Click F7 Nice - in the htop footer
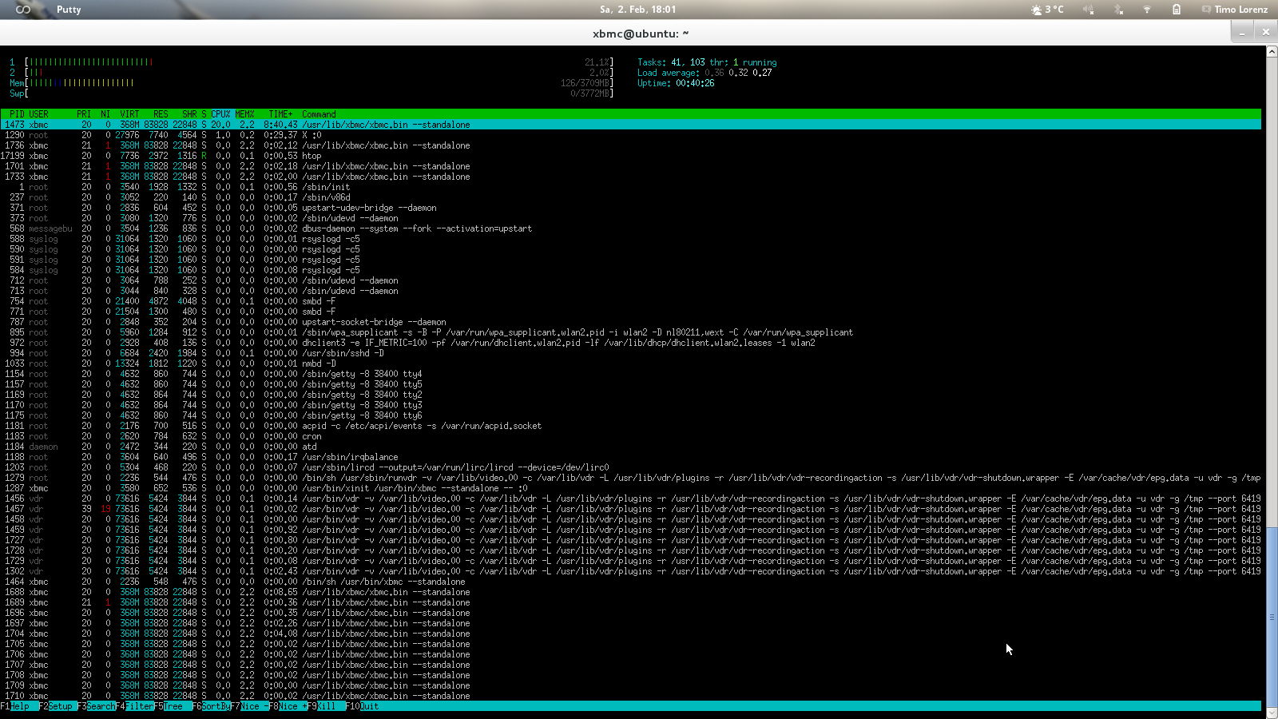The image size is (1278, 719). [x=250, y=706]
